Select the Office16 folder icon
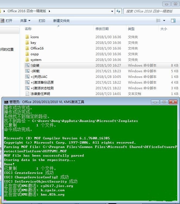 click(x=27, y=48)
